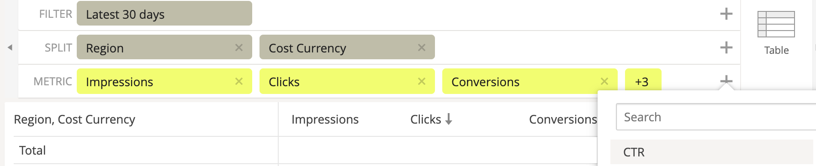
Task: Sort by the Conversions column header
Action: point(563,119)
